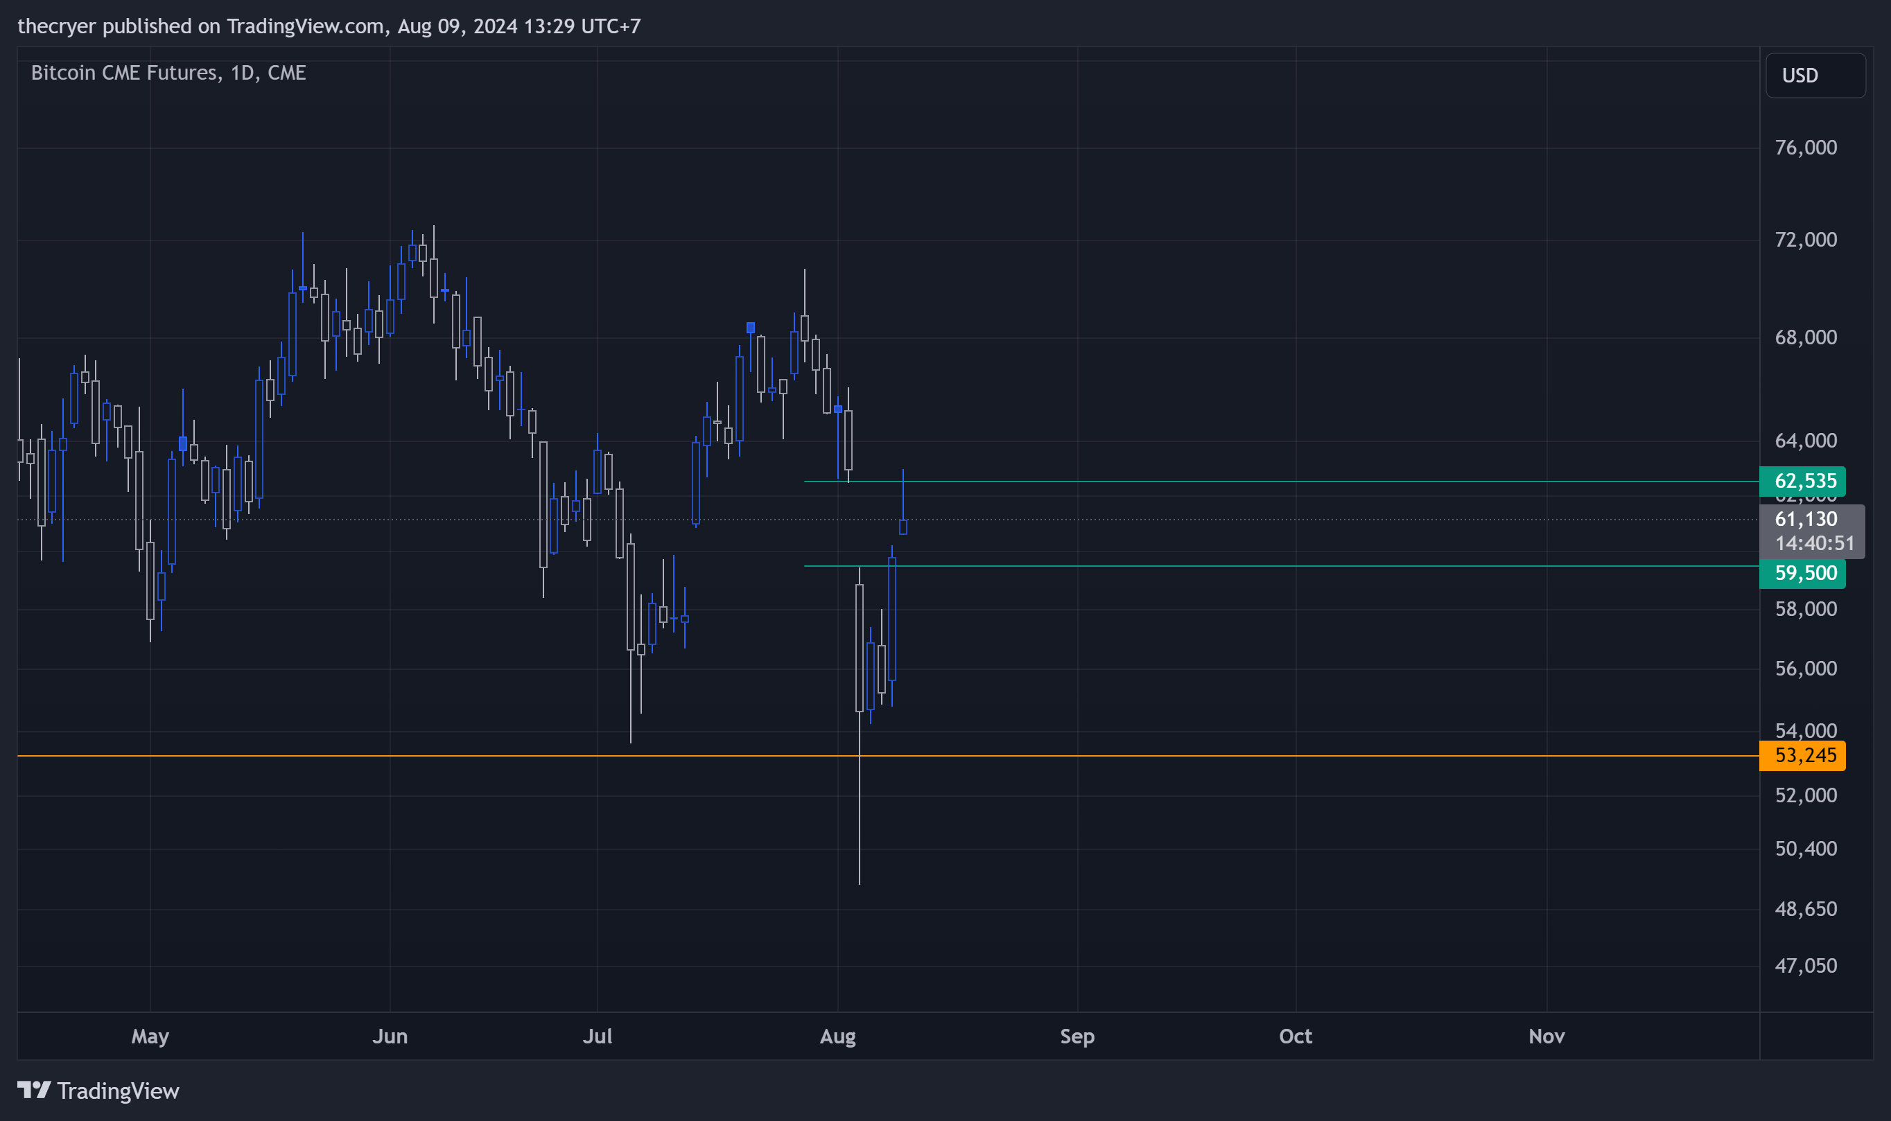Click the Sep label on time axis
The image size is (1891, 1121).
(x=1077, y=1036)
